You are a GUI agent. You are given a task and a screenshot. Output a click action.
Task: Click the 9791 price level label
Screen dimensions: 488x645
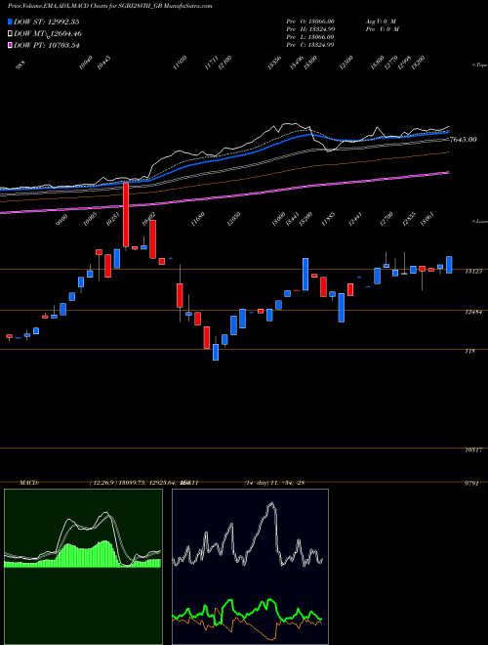(x=471, y=484)
